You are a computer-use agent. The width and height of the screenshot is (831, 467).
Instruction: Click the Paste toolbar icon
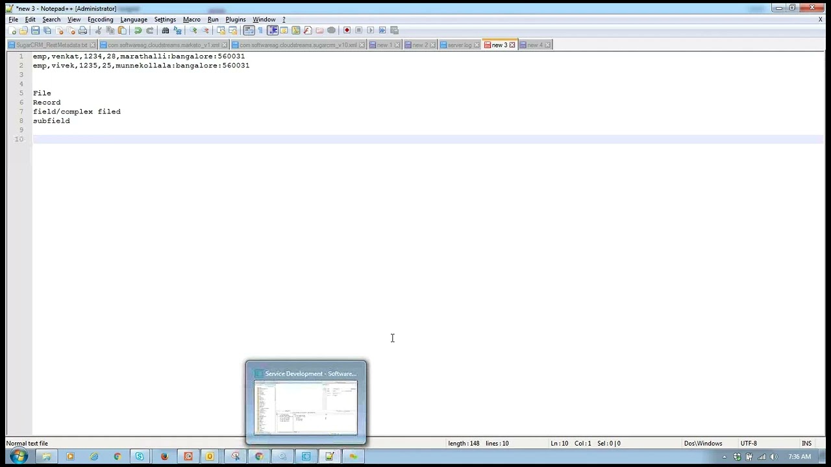click(122, 30)
